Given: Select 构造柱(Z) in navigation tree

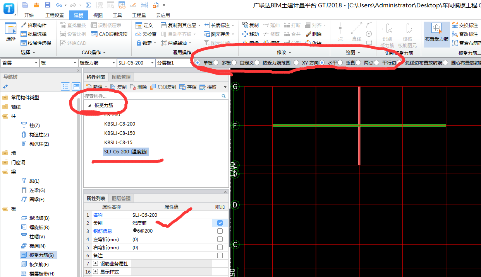Looking at the screenshot, I should click(35, 134).
